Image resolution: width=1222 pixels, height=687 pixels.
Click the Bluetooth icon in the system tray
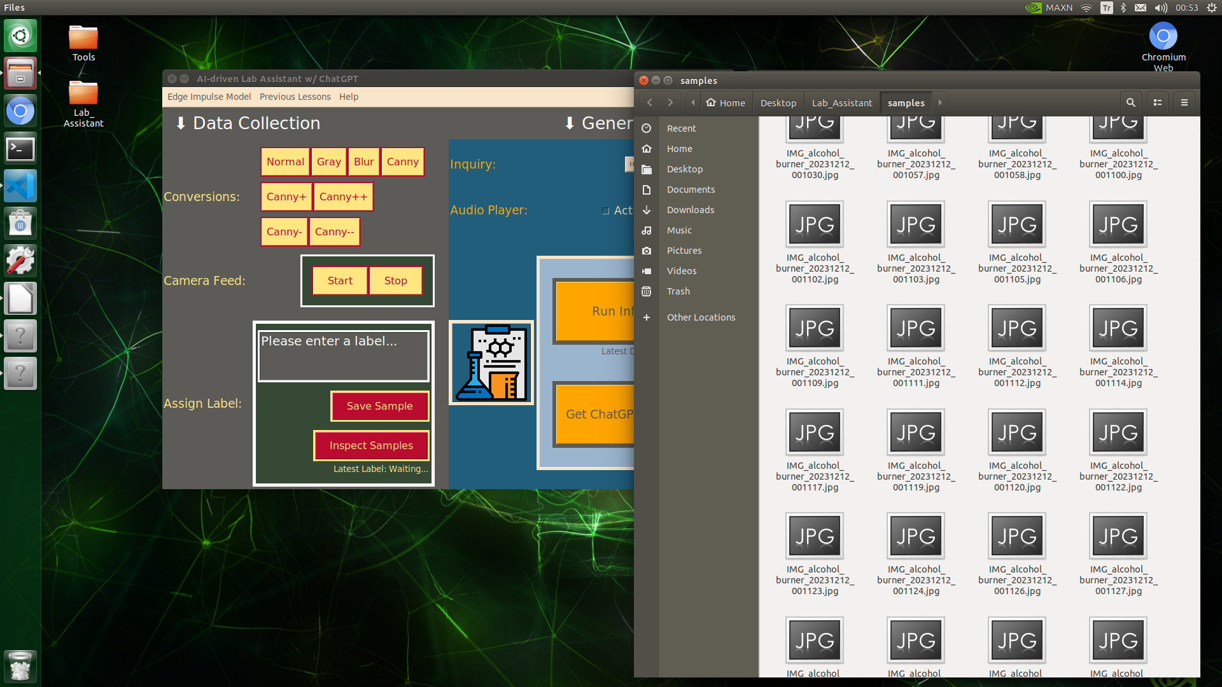(1123, 8)
